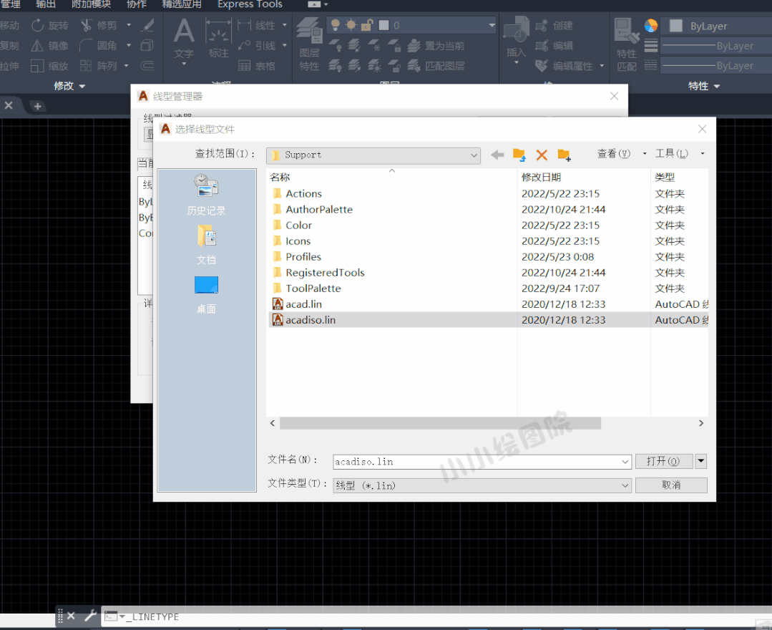Select the Trim (修剪) tool
This screenshot has width=772, height=630.
click(x=99, y=25)
